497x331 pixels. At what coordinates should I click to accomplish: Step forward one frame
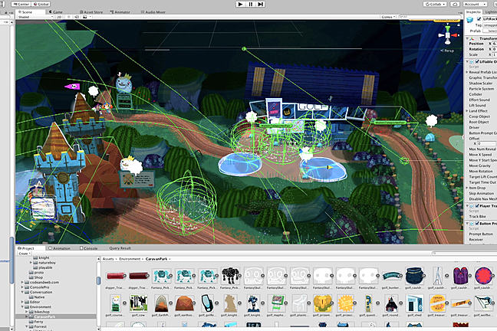pos(260,4)
